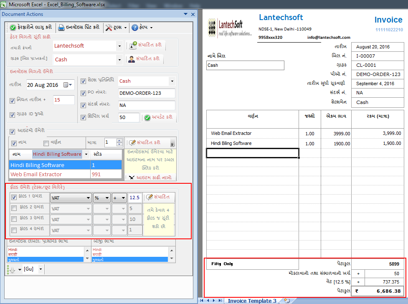Toggle the item description checkbox
408x304 pixels.
point(46,143)
